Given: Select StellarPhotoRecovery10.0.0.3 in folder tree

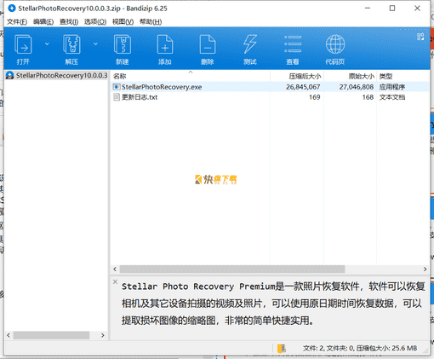Looking at the screenshot, I should (x=61, y=75).
